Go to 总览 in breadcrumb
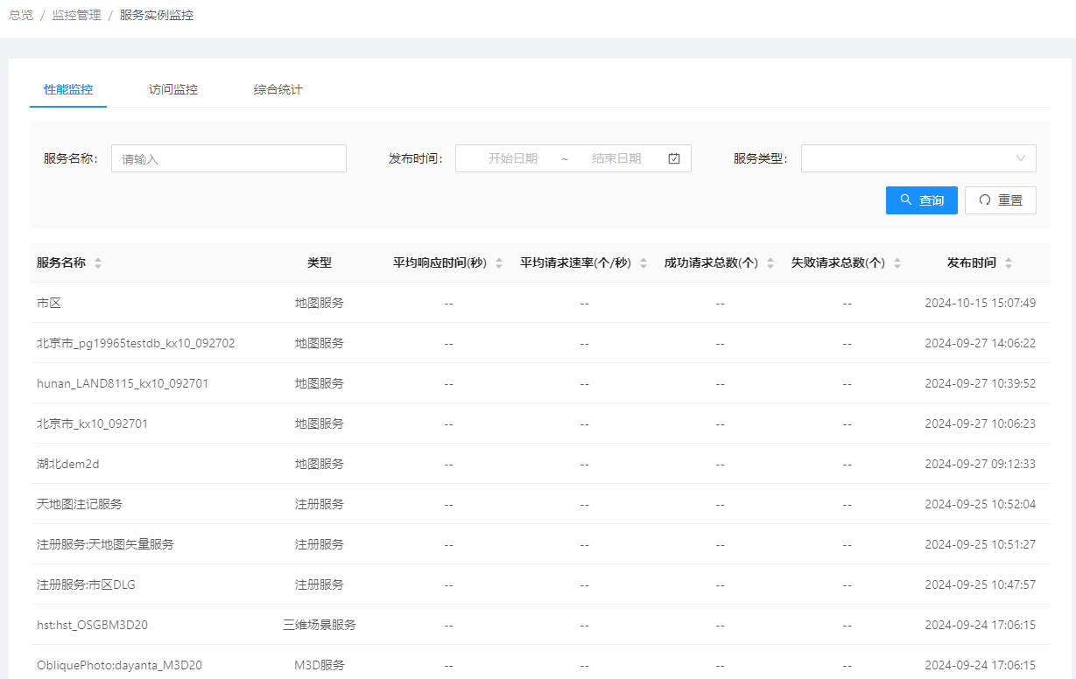 [21, 15]
